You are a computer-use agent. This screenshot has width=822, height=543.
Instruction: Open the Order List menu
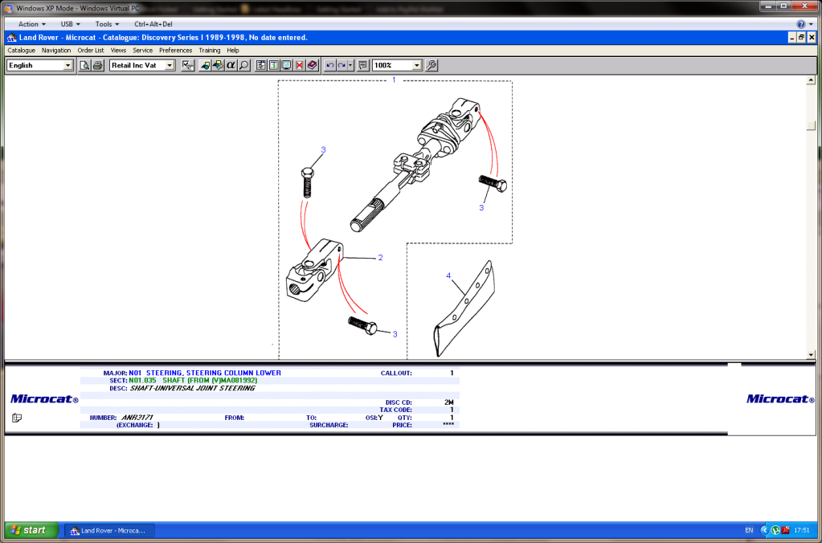point(91,51)
